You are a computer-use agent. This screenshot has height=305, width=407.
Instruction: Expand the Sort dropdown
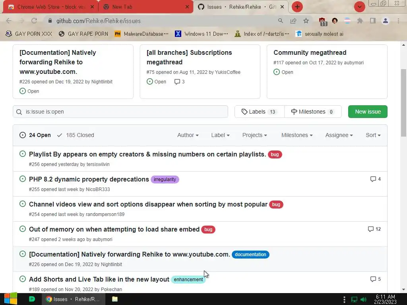tap(373, 135)
